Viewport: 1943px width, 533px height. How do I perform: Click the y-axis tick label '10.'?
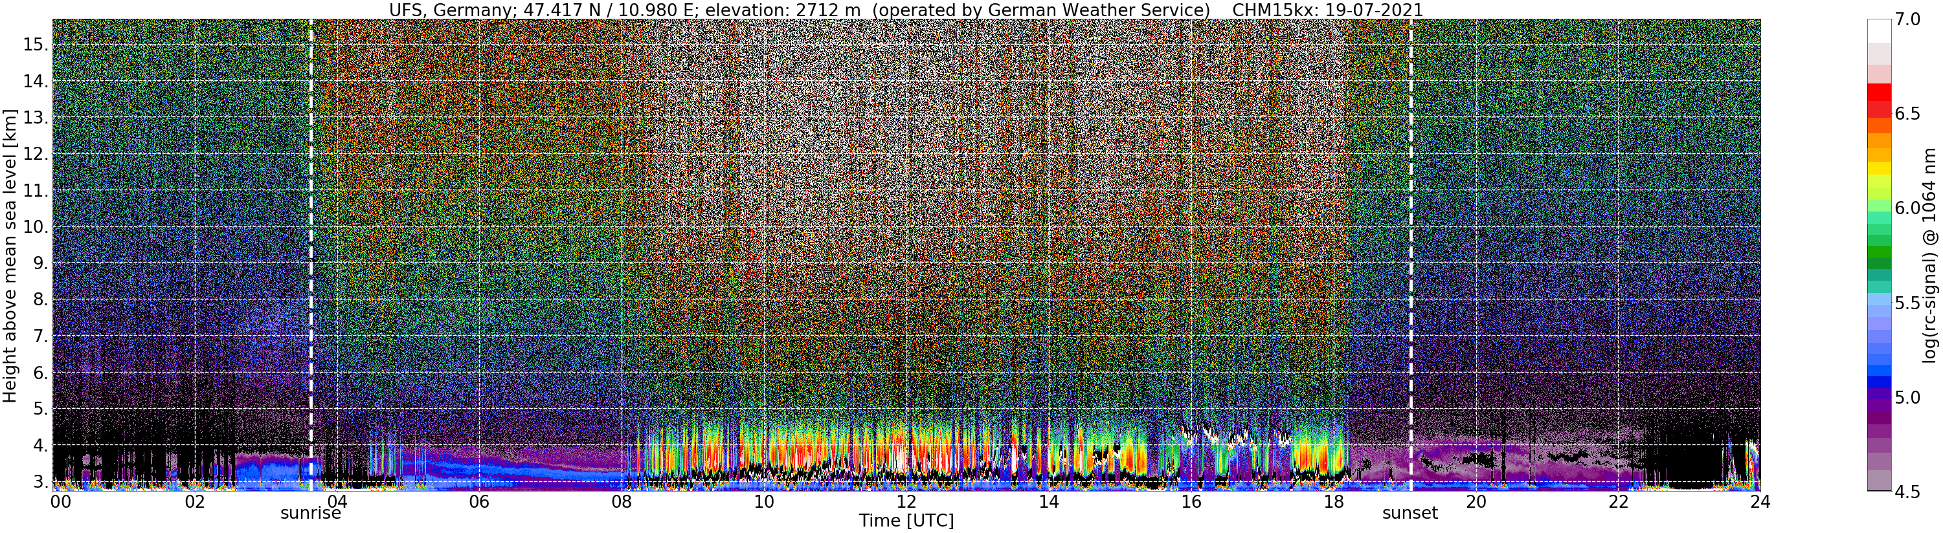point(36,227)
